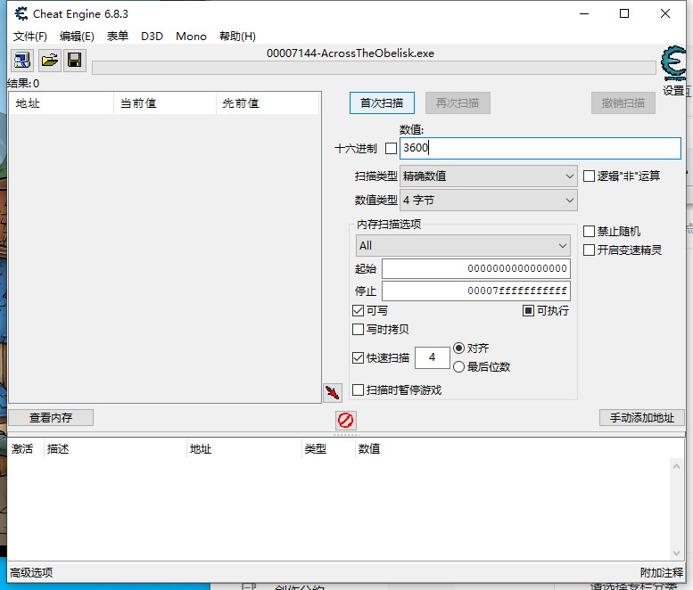Open 高级选项 in the status bar
This screenshot has height=590, width=693.
pos(31,573)
